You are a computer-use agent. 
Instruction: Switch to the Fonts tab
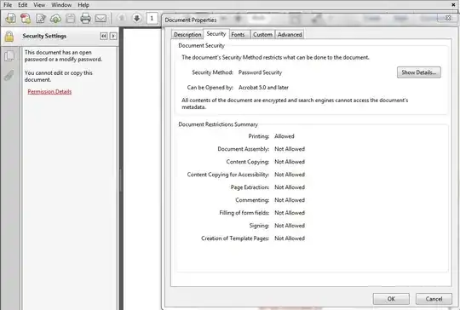pos(238,35)
